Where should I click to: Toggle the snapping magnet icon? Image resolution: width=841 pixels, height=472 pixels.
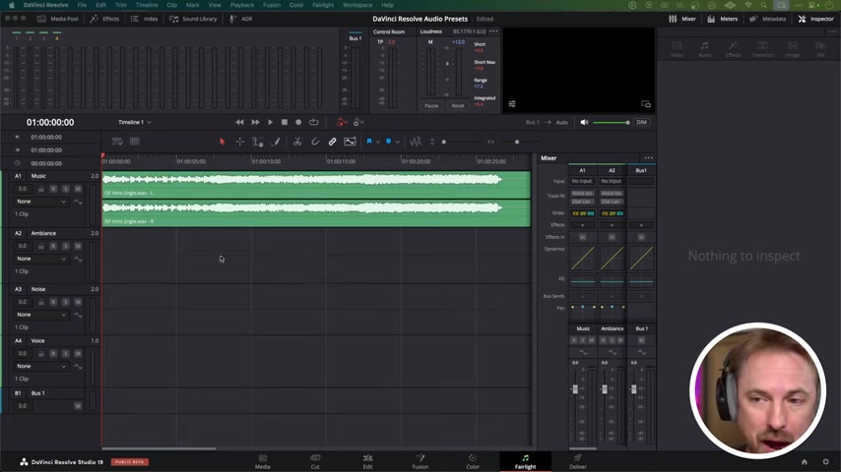pos(315,142)
